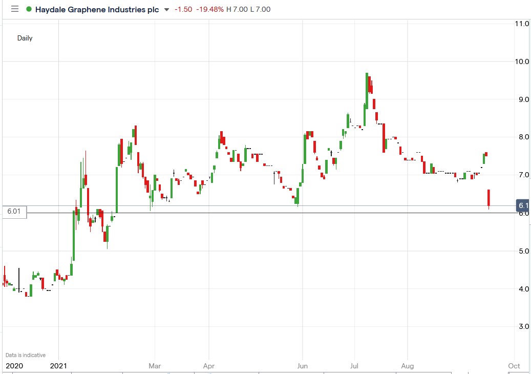Click the 4.0 price axis label
The width and height of the screenshot is (531, 374).
[523, 289]
